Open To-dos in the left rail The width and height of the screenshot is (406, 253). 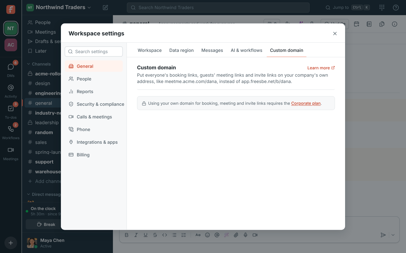(11, 112)
